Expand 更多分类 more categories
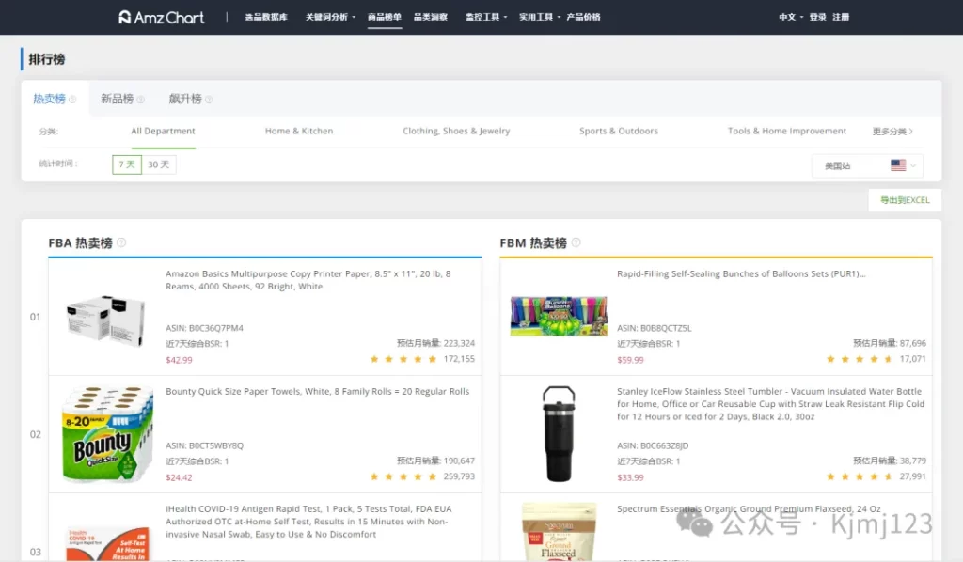Image resolution: width=963 pixels, height=562 pixels. (892, 132)
